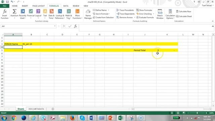The image size is (215, 121).
Task: Open Chrome from the taskbar
Action: click(x=14, y=118)
